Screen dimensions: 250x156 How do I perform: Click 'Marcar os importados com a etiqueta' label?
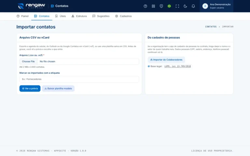[x=39, y=73]
